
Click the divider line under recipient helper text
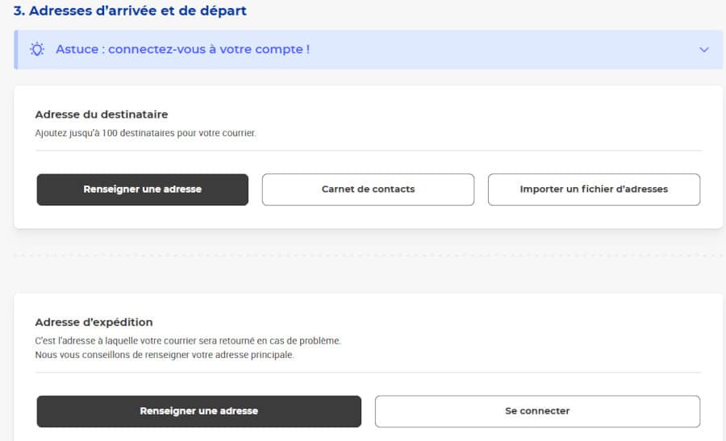pos(368,151)
